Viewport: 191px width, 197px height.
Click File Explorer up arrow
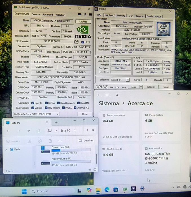[x=29, y=131]
